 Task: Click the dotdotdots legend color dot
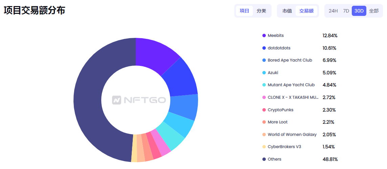(264, 48)
